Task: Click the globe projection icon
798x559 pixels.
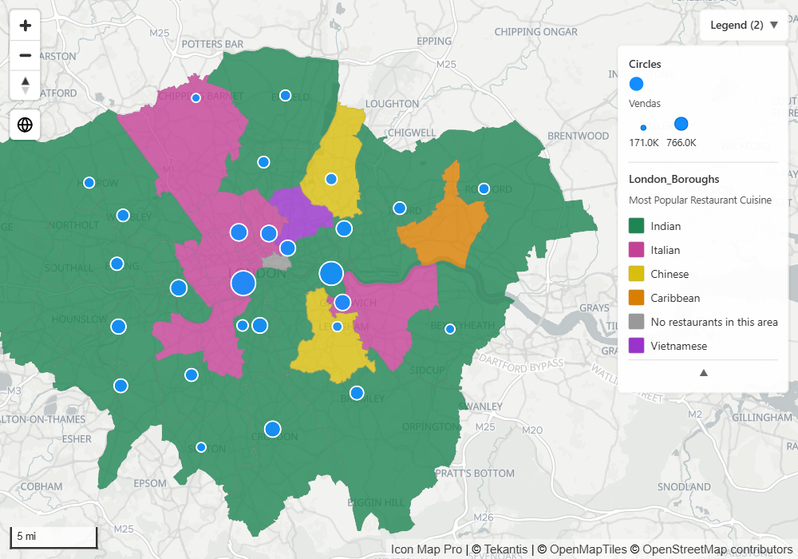Action: pos(25,125)
